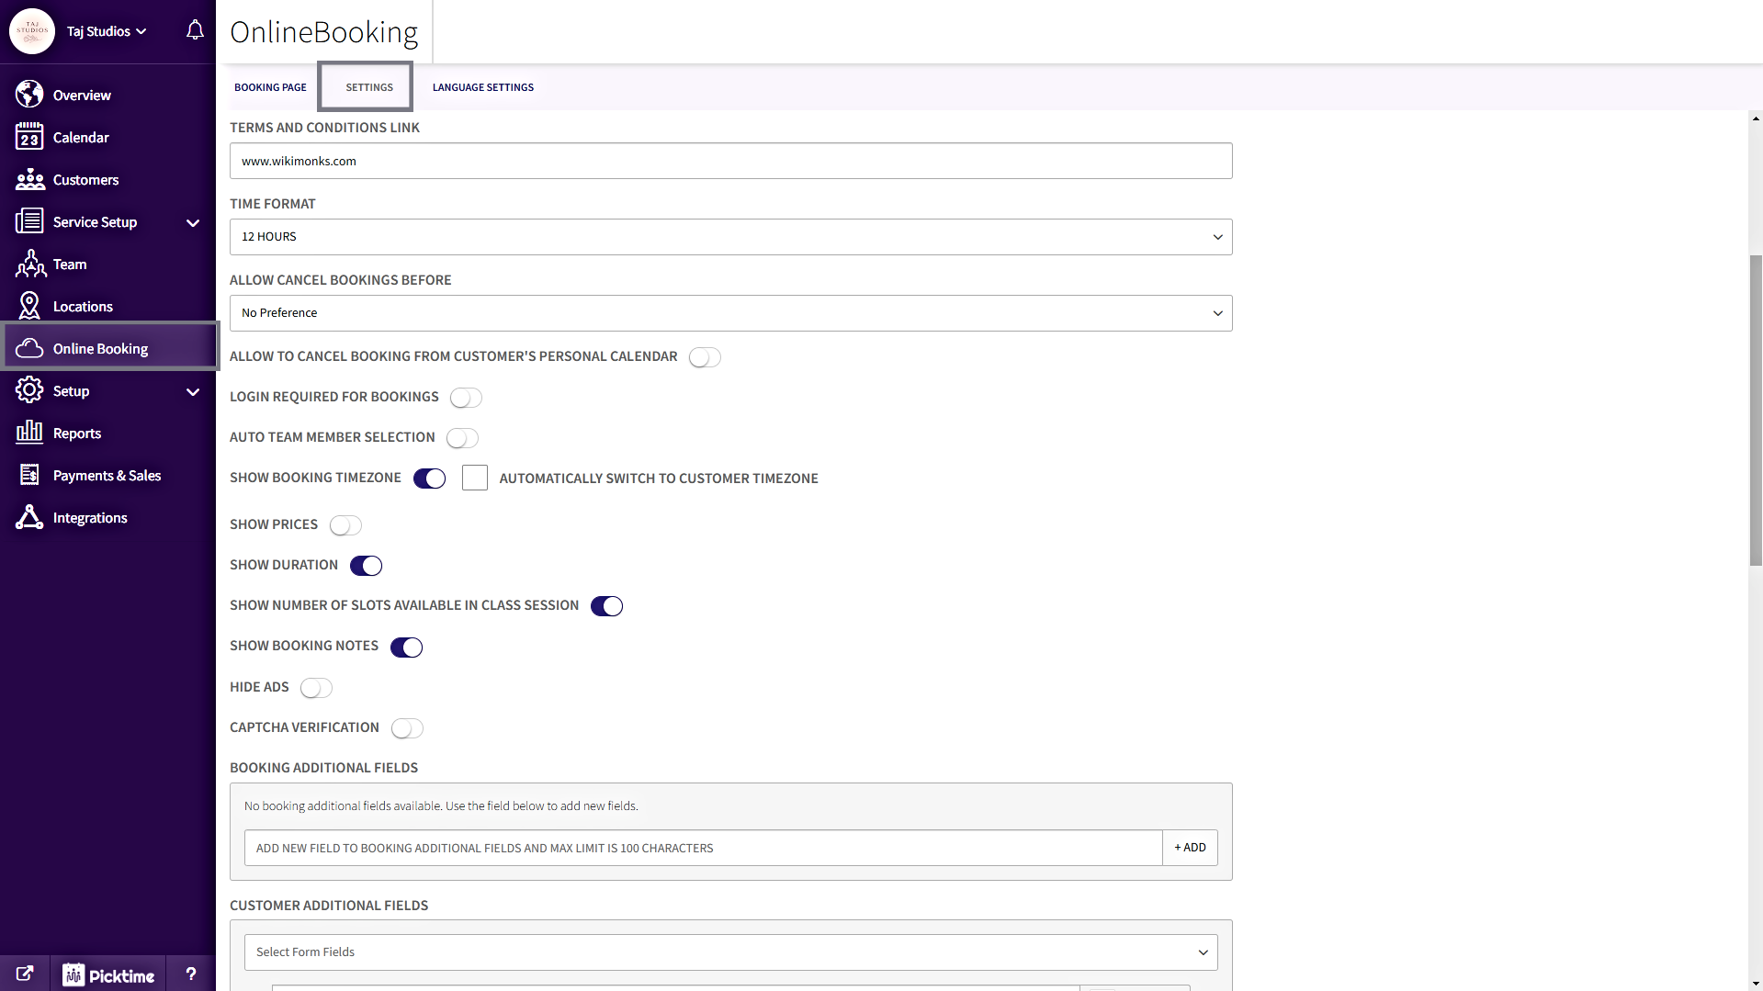This screenshot has height=991, width=1763.
Task: Check Automatically Switch To Customer Timezone
Action: (x=475, y=478)
